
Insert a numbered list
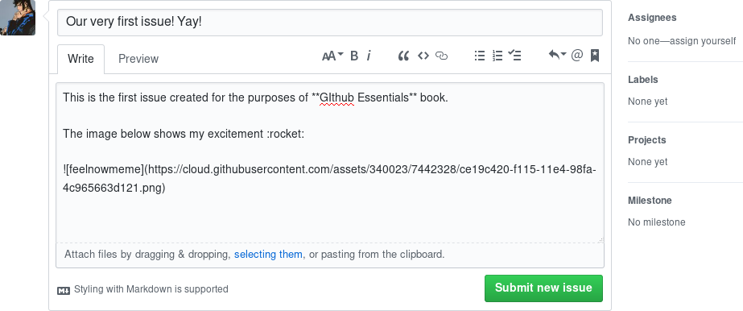[497, 56]
